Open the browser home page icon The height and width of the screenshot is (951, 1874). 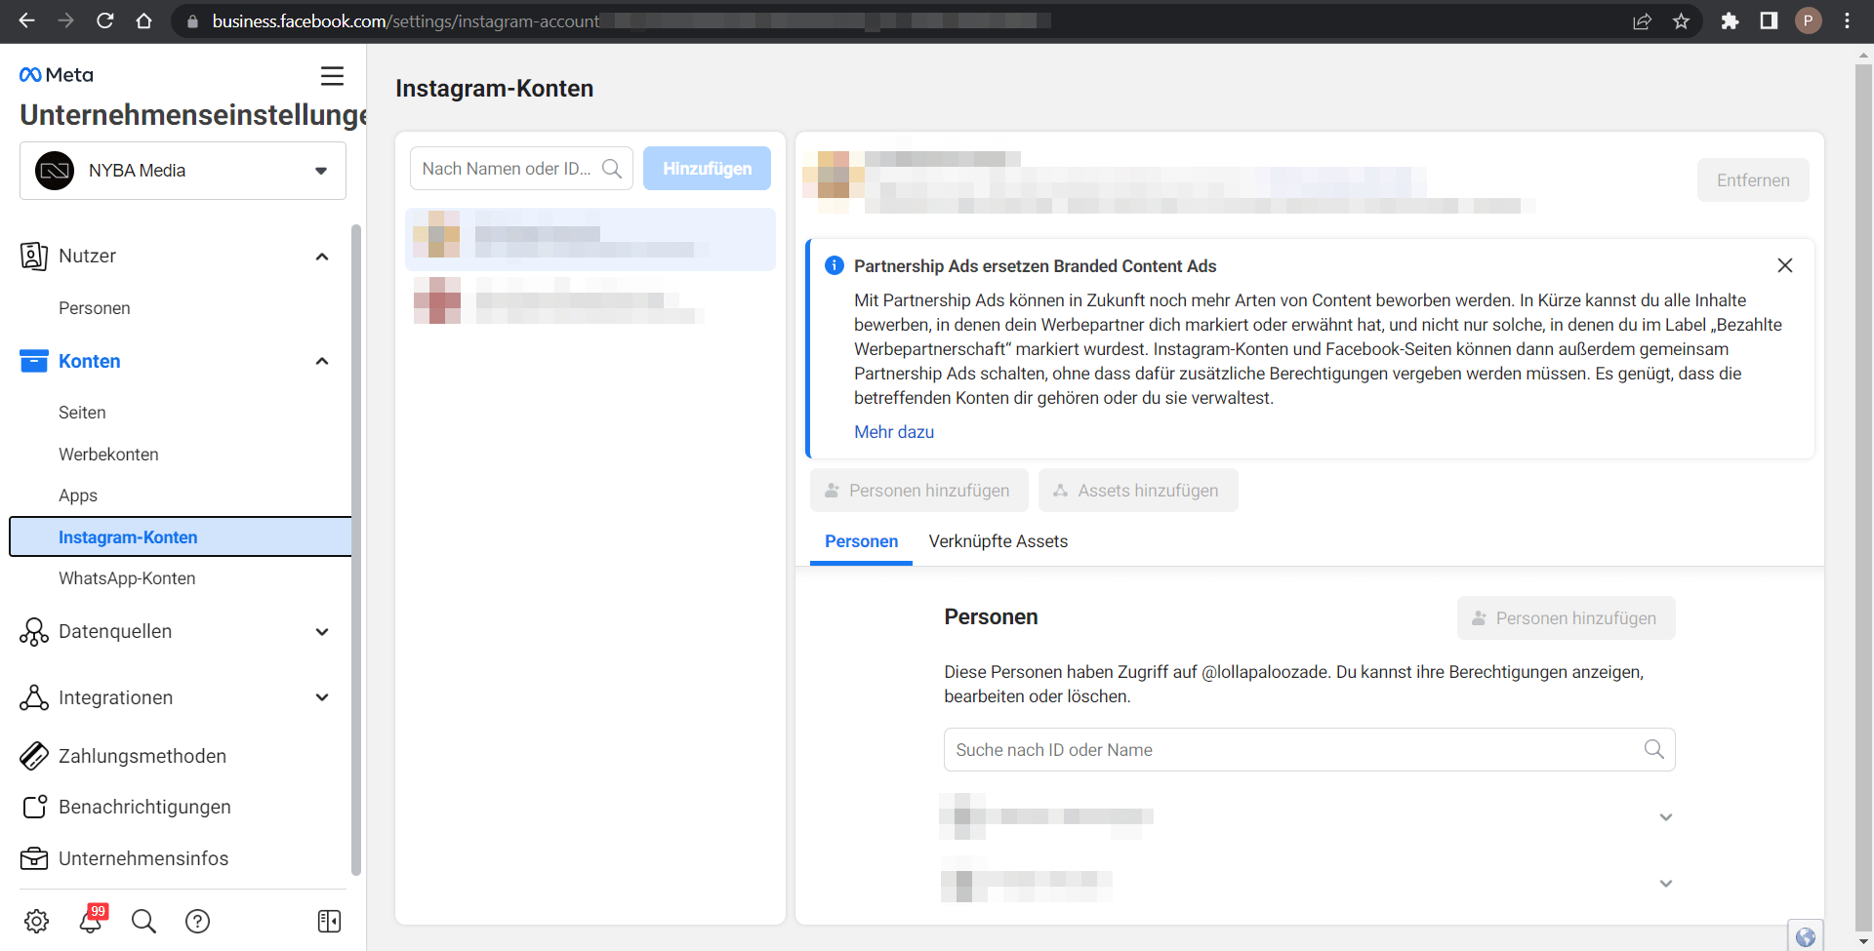click(143, 20)
